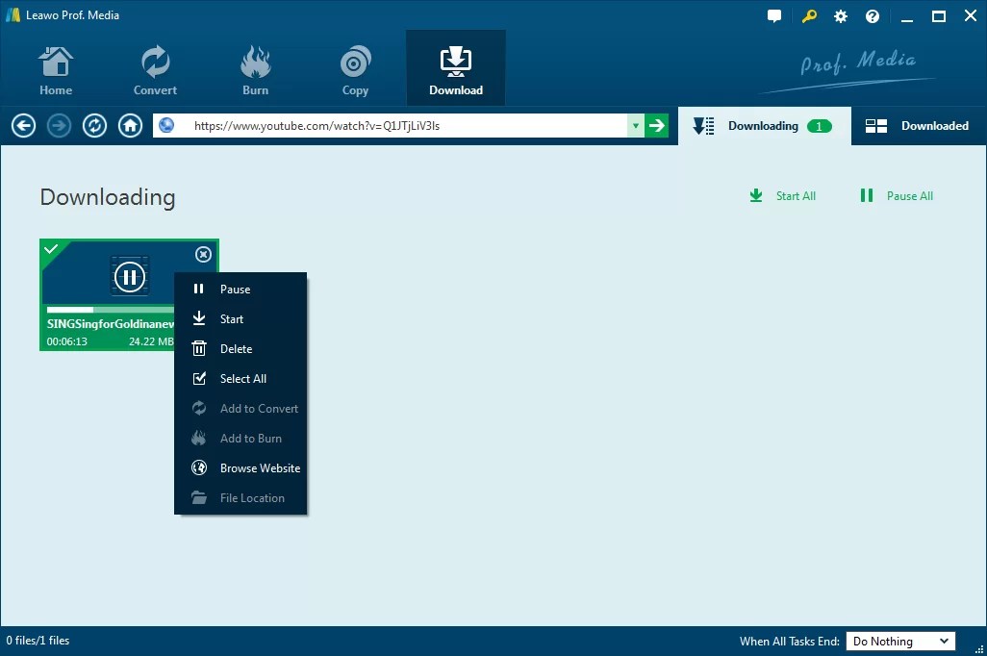Choose Start from the context menu

coord(240,319)
